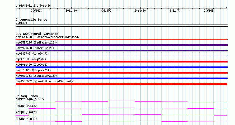Open the DGV Structural Variants track heading
This screenshot has height=125, width=235.
pos(37,34)
